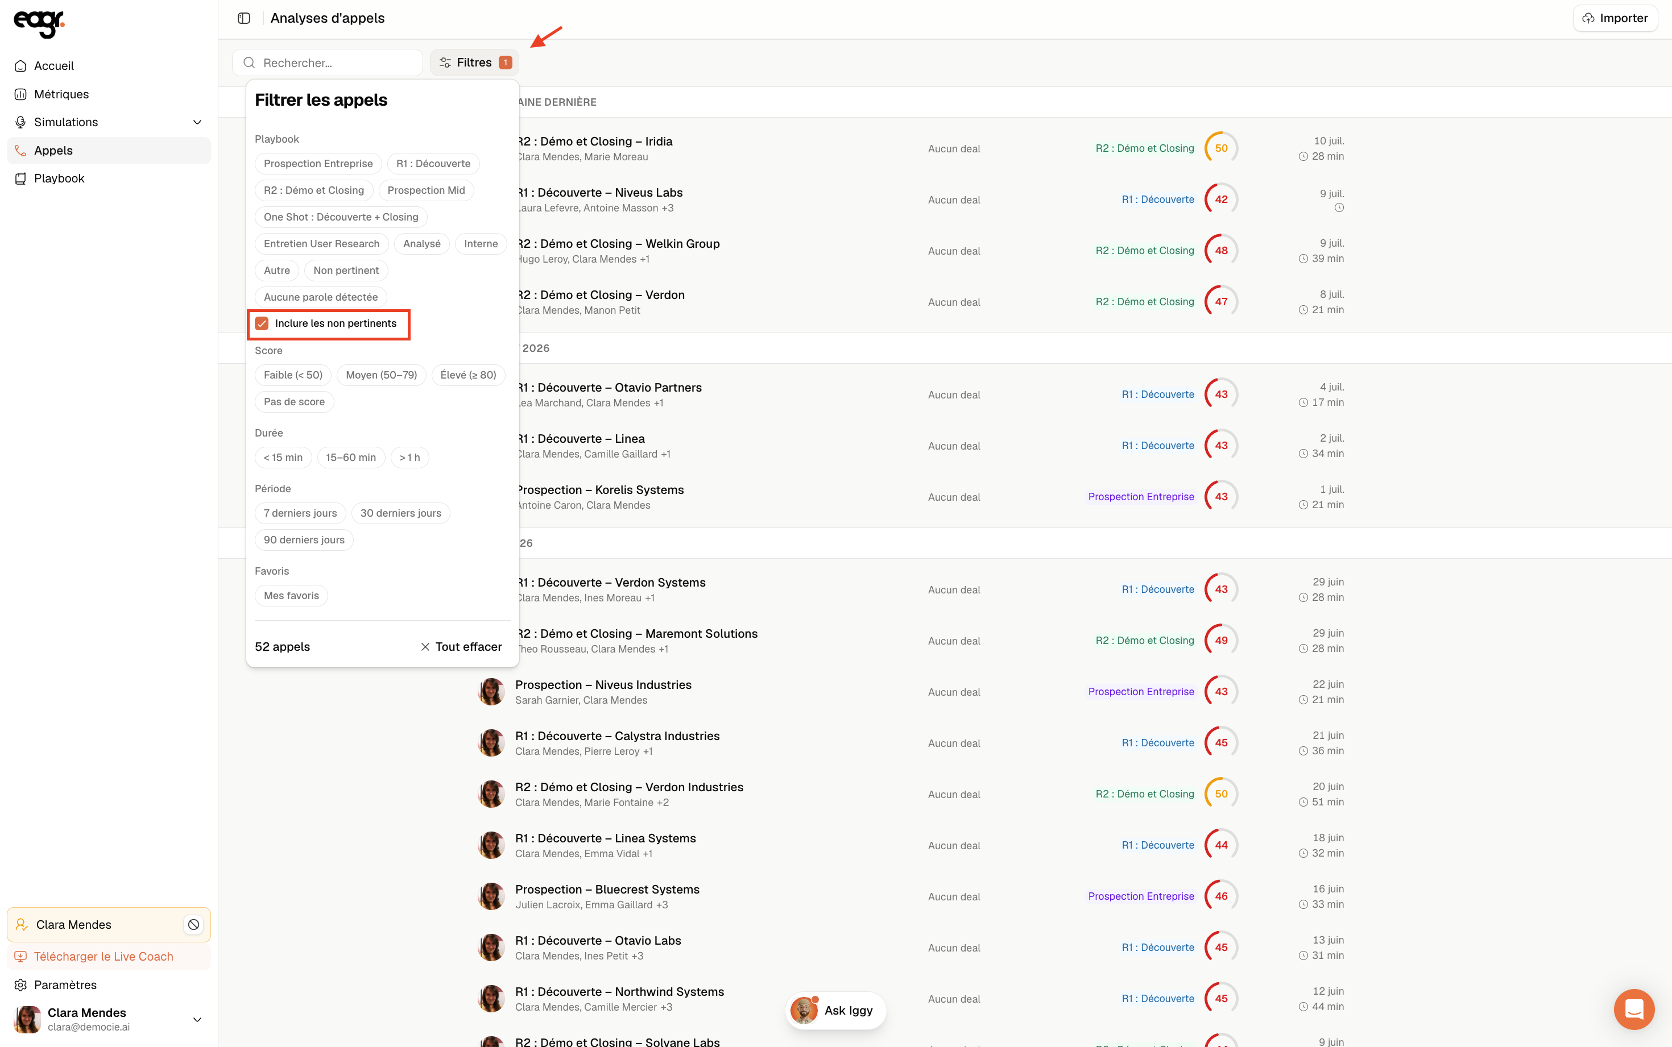Select One Shot : Découverte + Closing chip

tap(341, 217)
